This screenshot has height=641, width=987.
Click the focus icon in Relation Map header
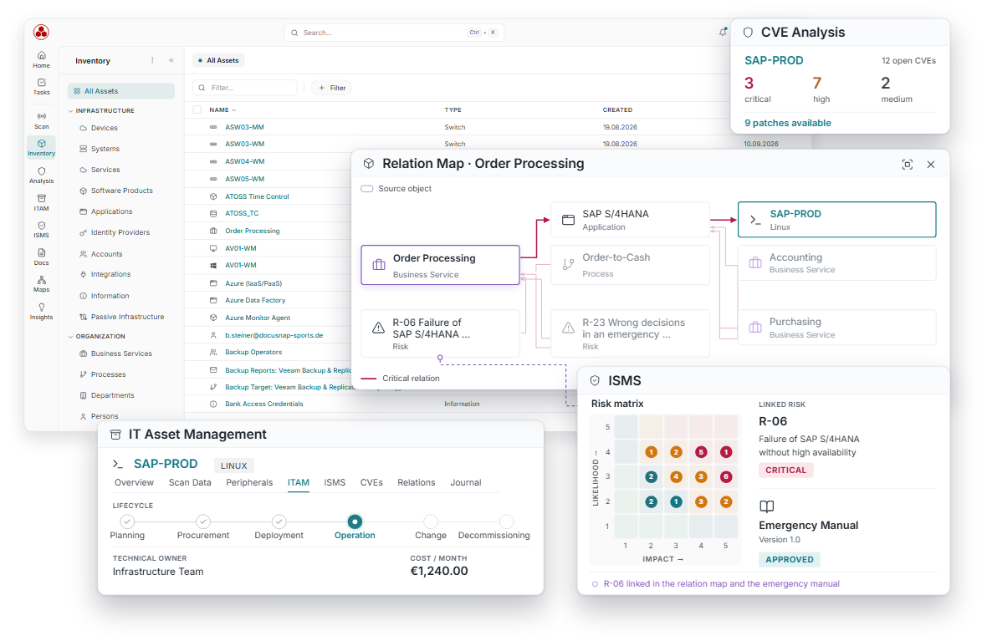(x=907, y=164)
